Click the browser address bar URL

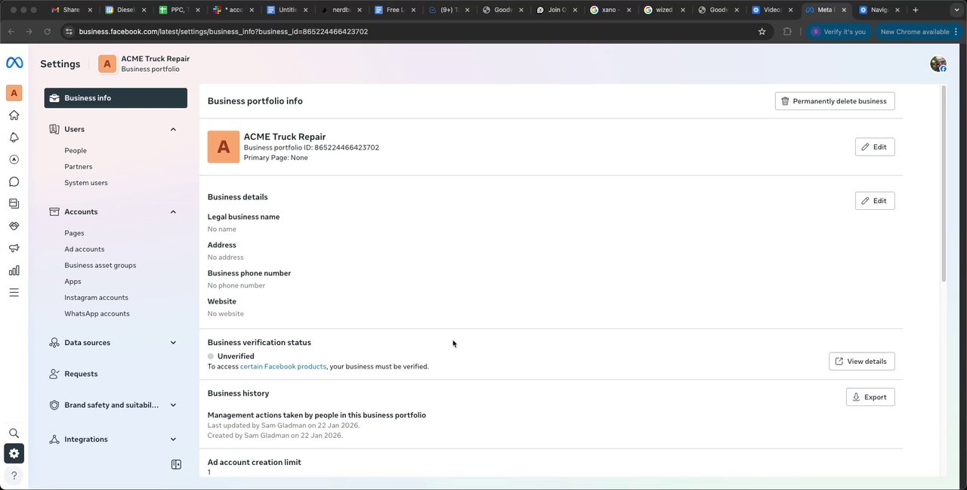point(224,32)
